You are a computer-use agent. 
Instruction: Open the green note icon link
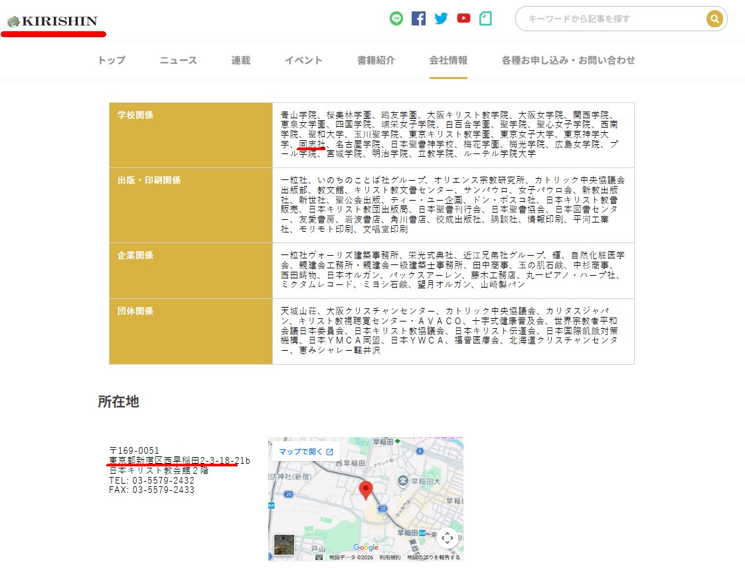coord(485,19)
